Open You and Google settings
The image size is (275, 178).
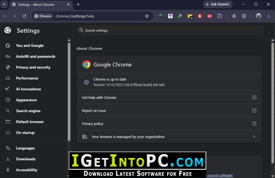coord(30,46)
